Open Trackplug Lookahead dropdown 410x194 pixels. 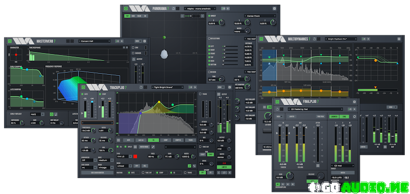pyautogui.click(x=89, y=160)
